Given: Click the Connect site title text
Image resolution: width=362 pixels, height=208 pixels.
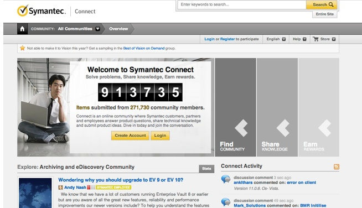Looking at the screenshot, I should tap(85, 11).
